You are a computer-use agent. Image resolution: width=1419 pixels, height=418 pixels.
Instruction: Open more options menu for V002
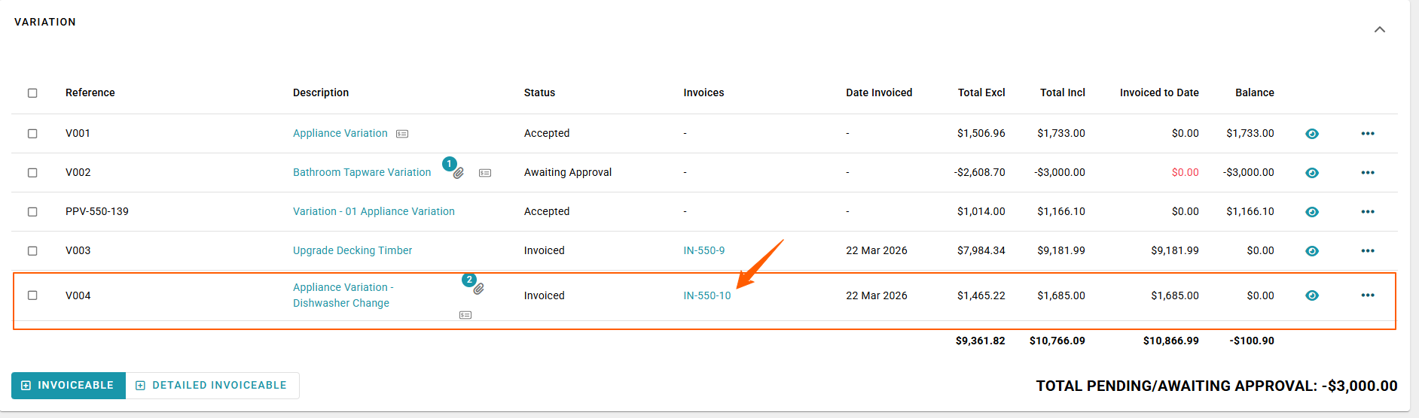coord(1368,173)
